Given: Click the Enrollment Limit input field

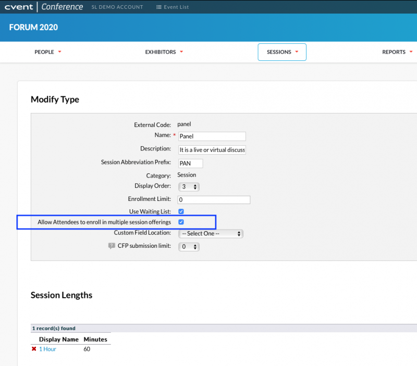Looking at the screenshot, I should click(x=214, y=200).
